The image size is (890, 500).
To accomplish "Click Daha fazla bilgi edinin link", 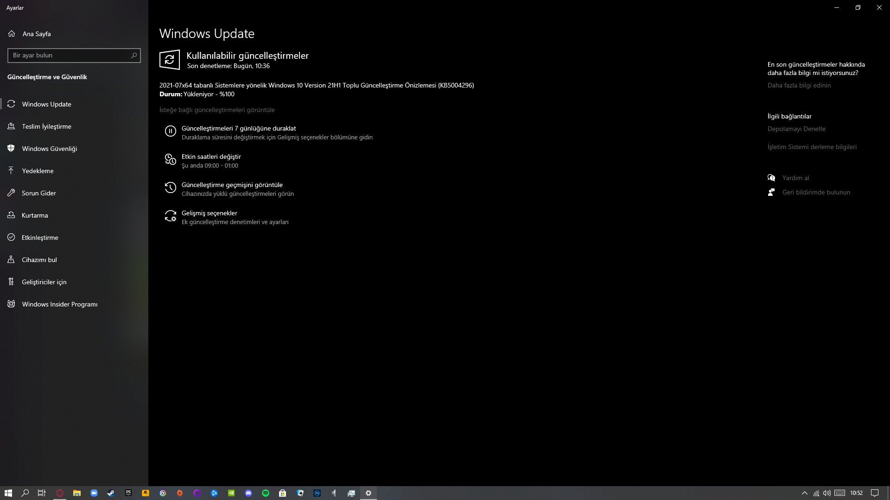I will [799, 85].
